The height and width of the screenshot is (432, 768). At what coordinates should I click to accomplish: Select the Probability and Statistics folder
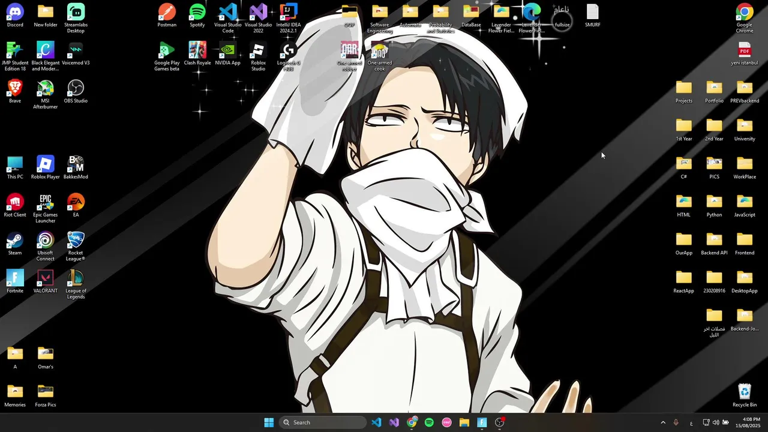click(x=440, y=19)
